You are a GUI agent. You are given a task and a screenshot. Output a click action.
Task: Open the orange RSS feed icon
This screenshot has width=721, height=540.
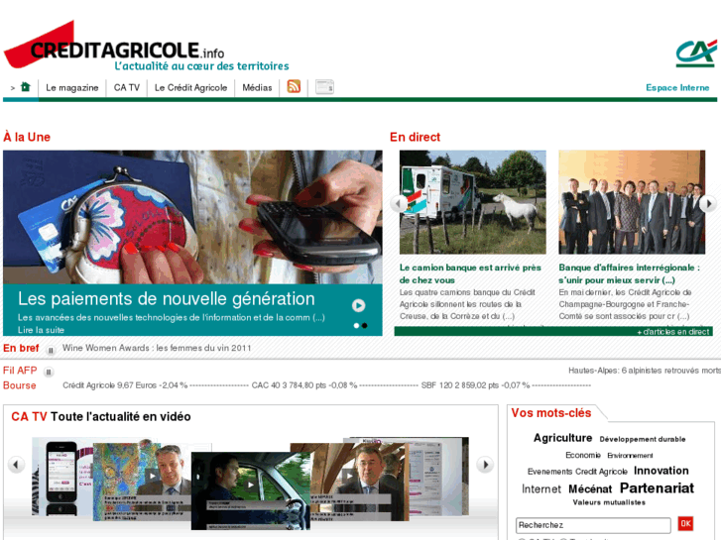[294, 86]
